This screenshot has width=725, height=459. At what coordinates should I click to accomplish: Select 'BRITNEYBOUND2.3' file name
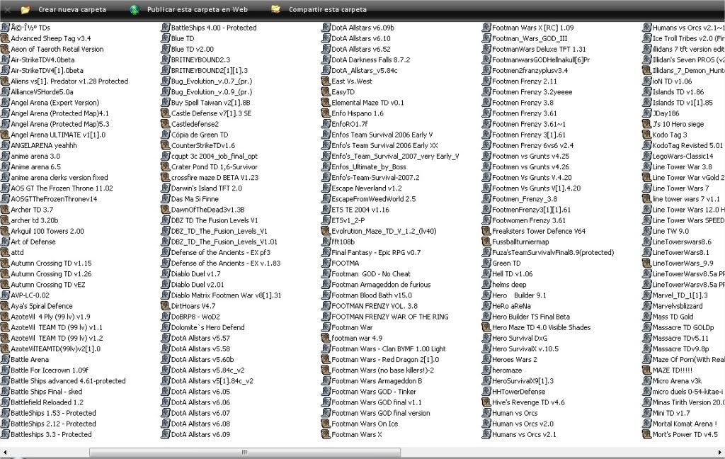pyautogui.click(x=200, y=59)
